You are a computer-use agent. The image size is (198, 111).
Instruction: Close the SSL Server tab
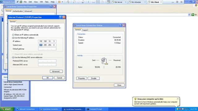tap(126, 2)
